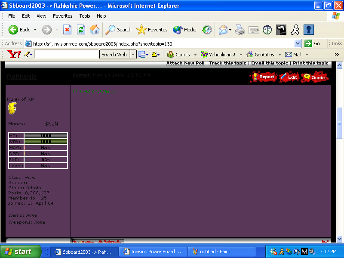
Task: Open Comics on Yahoo toolbar
Action: (178, 55)
